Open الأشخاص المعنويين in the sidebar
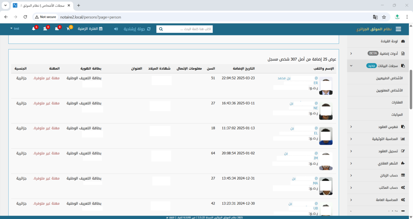The image size is (413, 219). (x=389, y=90)
